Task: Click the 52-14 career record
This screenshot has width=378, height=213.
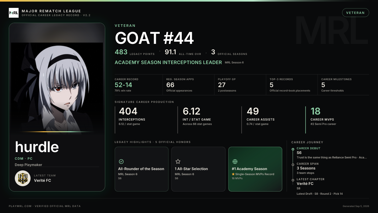Action: (123, 85)
